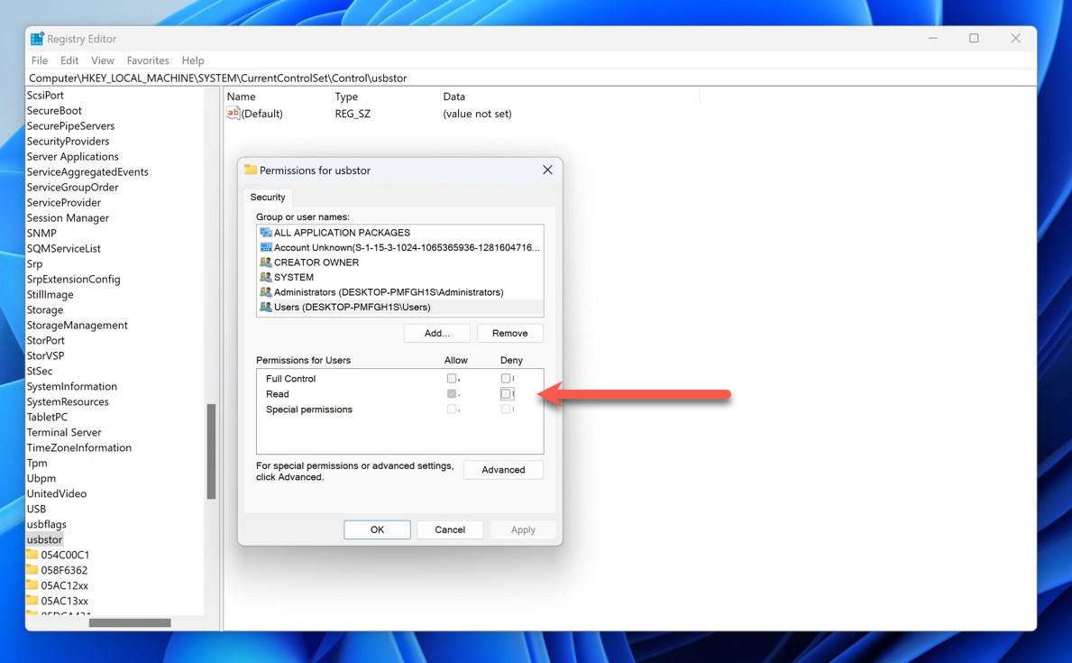Open the Help menu
Viewport: 1072px width, 663px height.
pos(193,60)
